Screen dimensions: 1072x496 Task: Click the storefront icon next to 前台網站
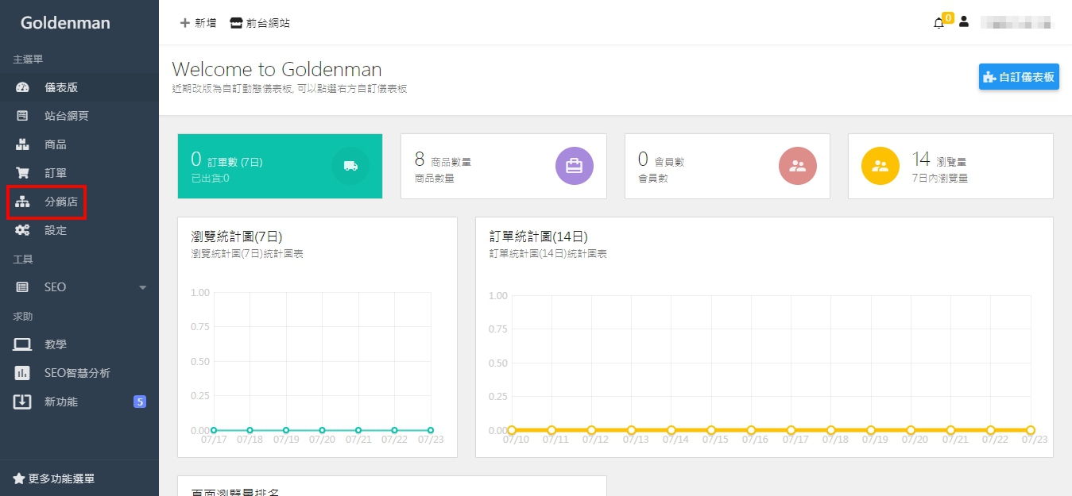(x=236, y=23)
